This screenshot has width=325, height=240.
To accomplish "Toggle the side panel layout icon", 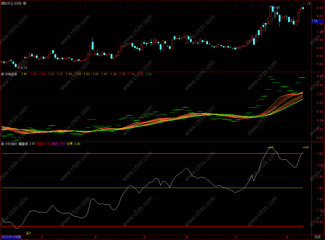I will tap(309, 3).
